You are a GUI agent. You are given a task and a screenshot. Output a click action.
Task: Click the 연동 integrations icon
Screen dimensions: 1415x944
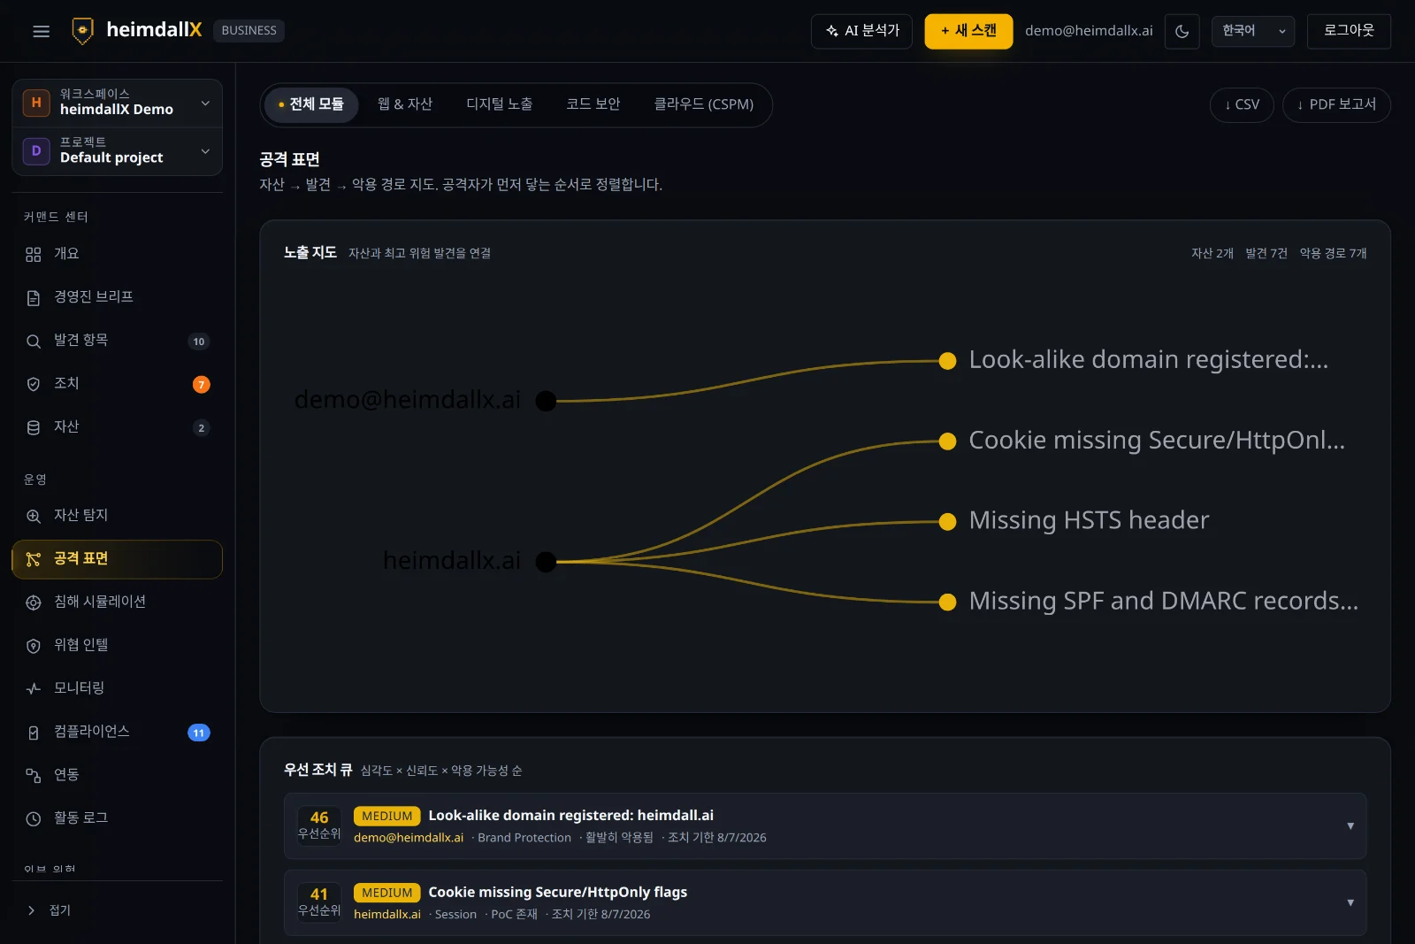pyautogui.click(x=34, y=776)
